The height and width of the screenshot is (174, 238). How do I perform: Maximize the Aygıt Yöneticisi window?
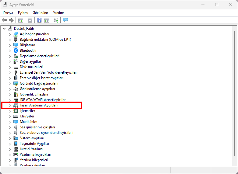(217, 5)
